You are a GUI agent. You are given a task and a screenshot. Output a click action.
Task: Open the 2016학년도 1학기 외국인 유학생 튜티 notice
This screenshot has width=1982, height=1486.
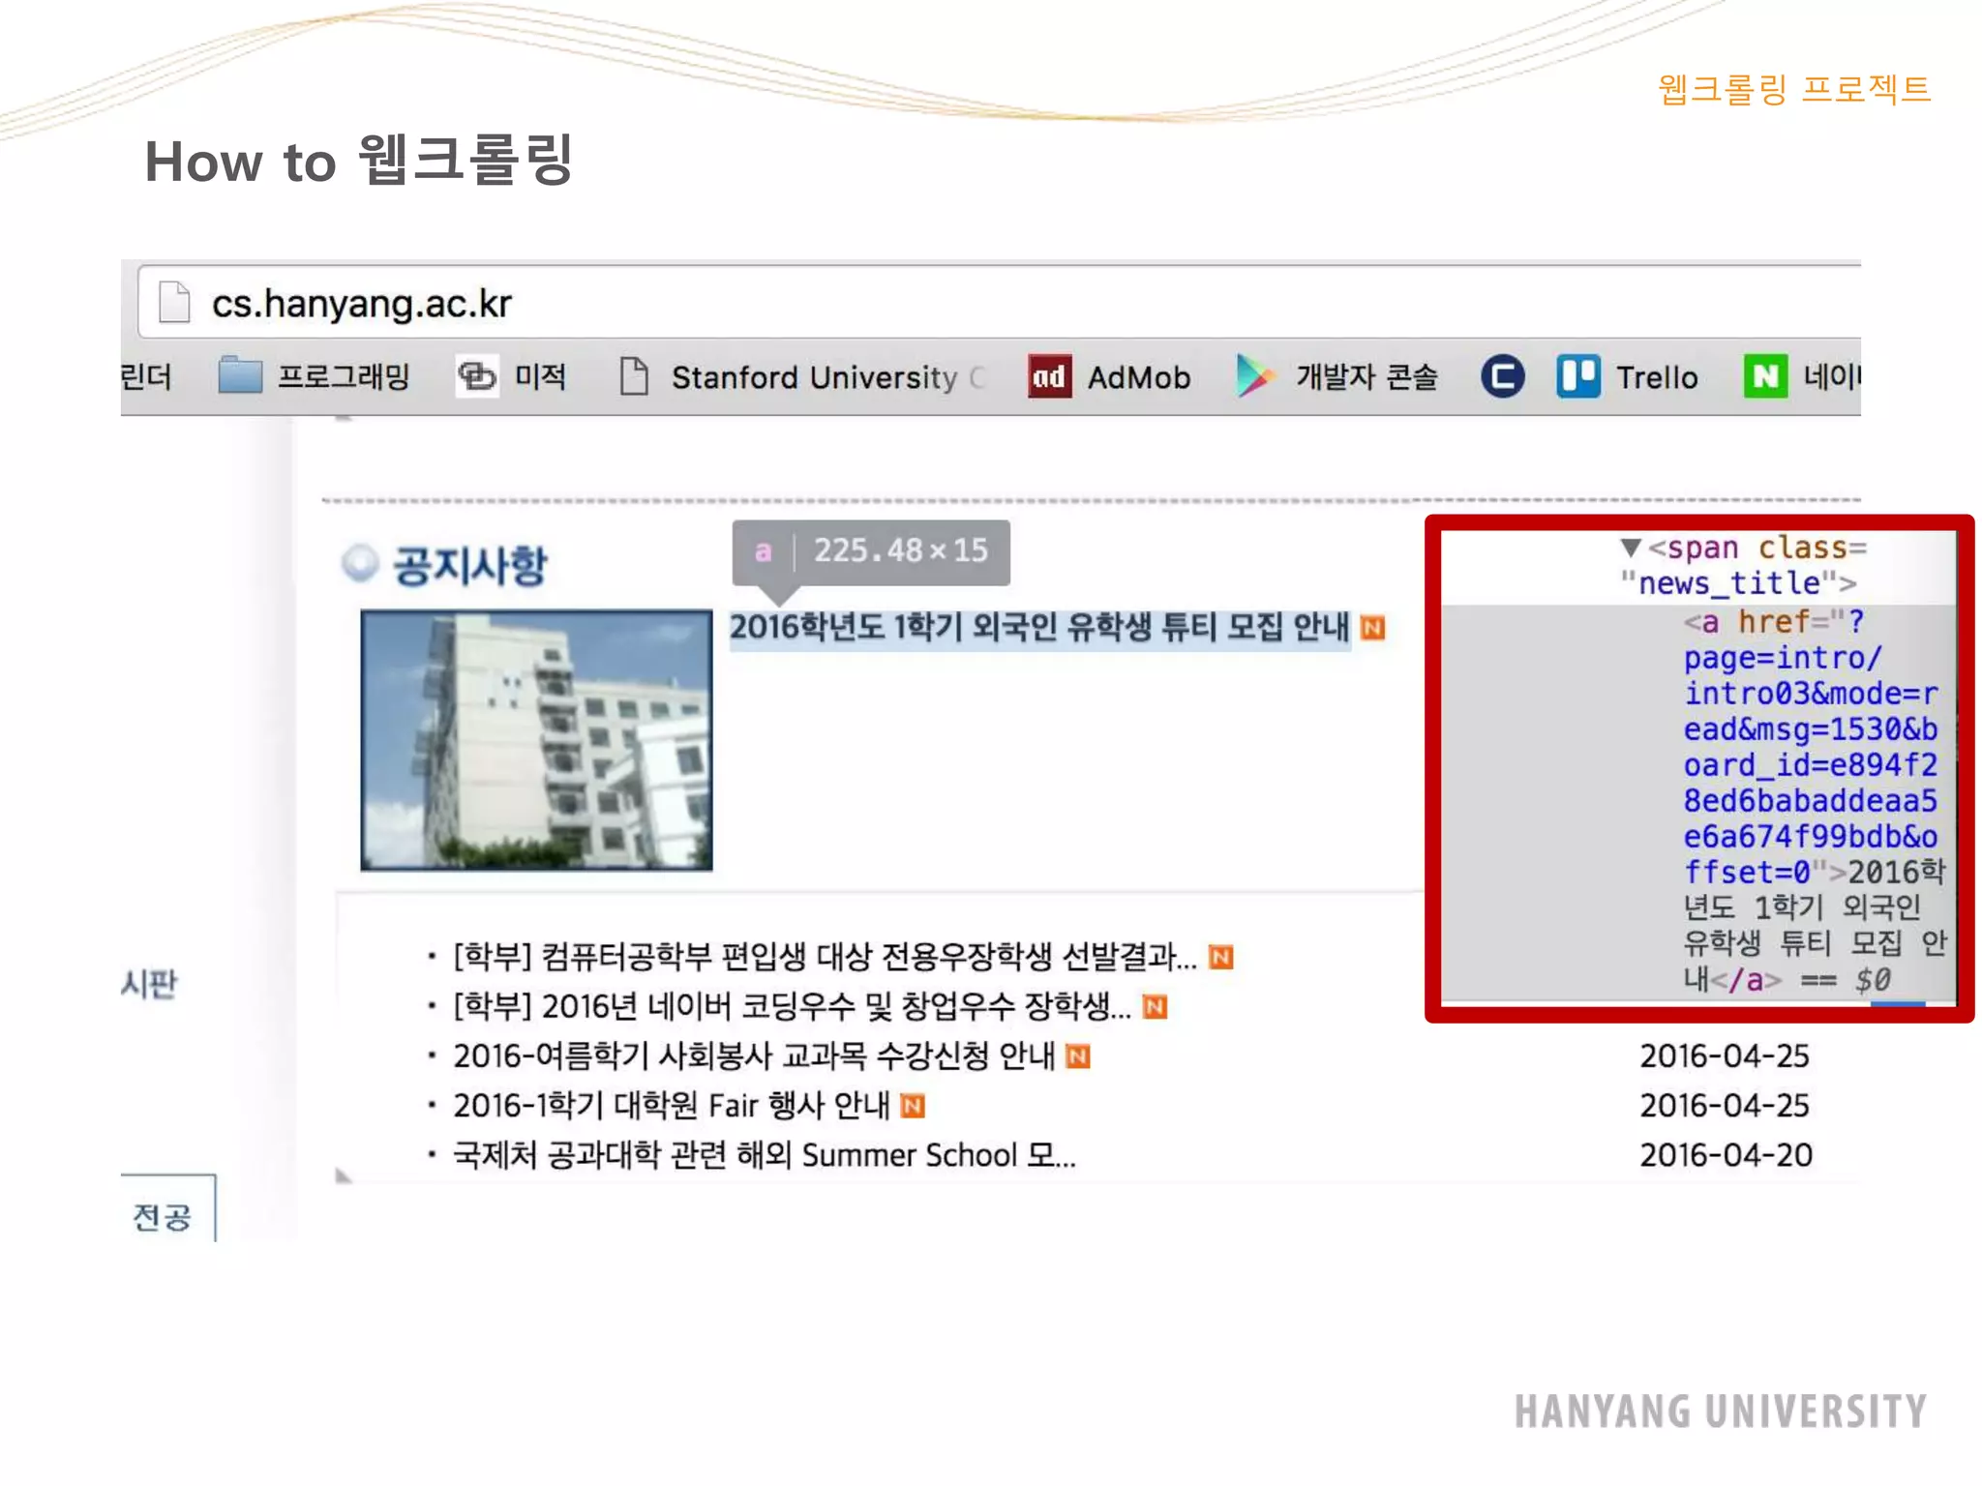1039,628
